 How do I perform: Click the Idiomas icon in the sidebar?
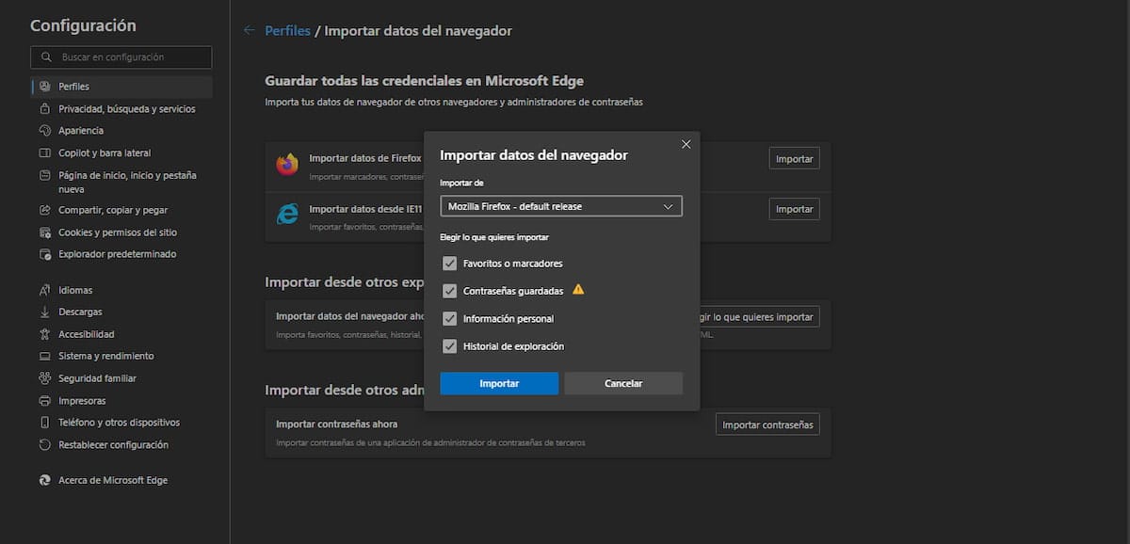click(44, 290)
